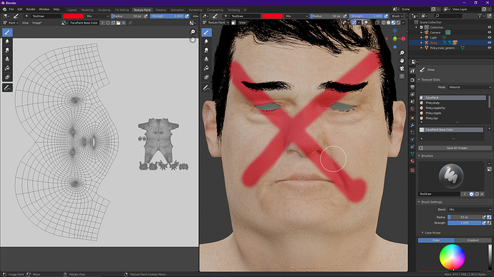Viewport: 494px width, 277px height.
Task: Select the Annotate tool in the 3D viewport toolbar
Action: click(x=206, y=88)
